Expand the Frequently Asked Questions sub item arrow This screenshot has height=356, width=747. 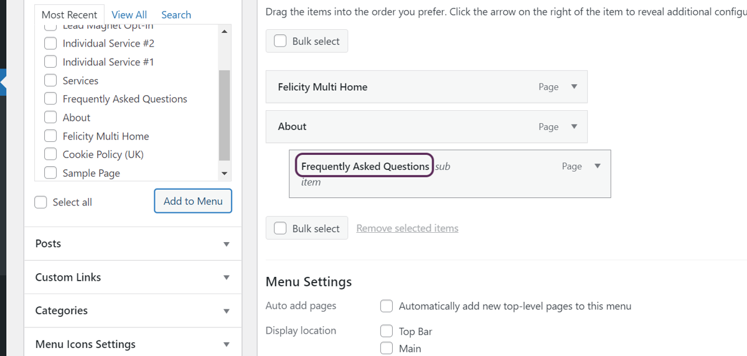[598, 166]
